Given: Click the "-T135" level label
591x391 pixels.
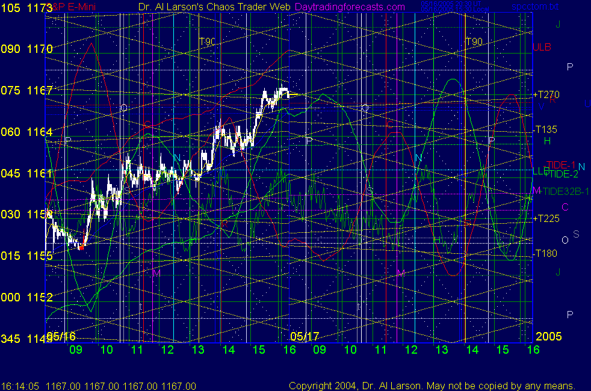Looking at the screenshot, I should click(545, 129).
